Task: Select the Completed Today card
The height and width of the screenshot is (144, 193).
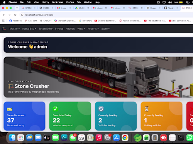Action: point(70,116)
